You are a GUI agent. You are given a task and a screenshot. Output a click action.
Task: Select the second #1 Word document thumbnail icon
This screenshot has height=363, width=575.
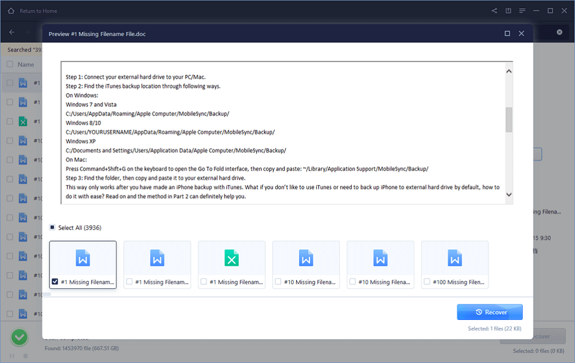(x=158, y=258)
